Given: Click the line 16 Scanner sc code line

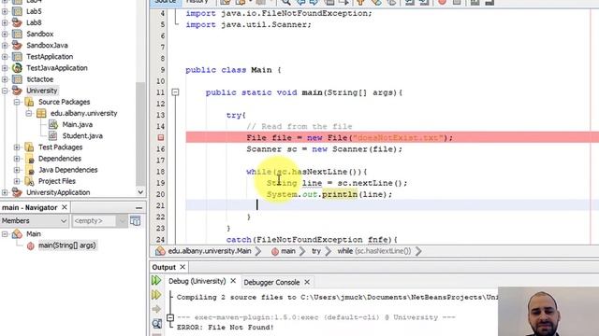Looking at the screenshot, I should (x=325, y=149).
